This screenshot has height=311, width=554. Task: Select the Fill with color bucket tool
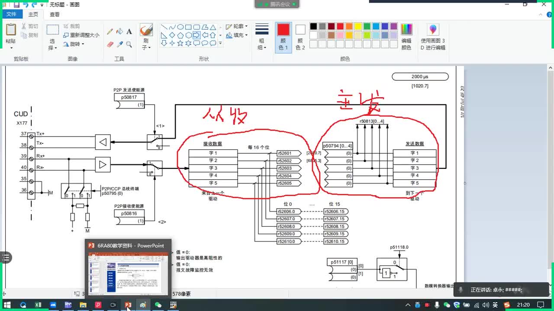click(x=119, y=32)
